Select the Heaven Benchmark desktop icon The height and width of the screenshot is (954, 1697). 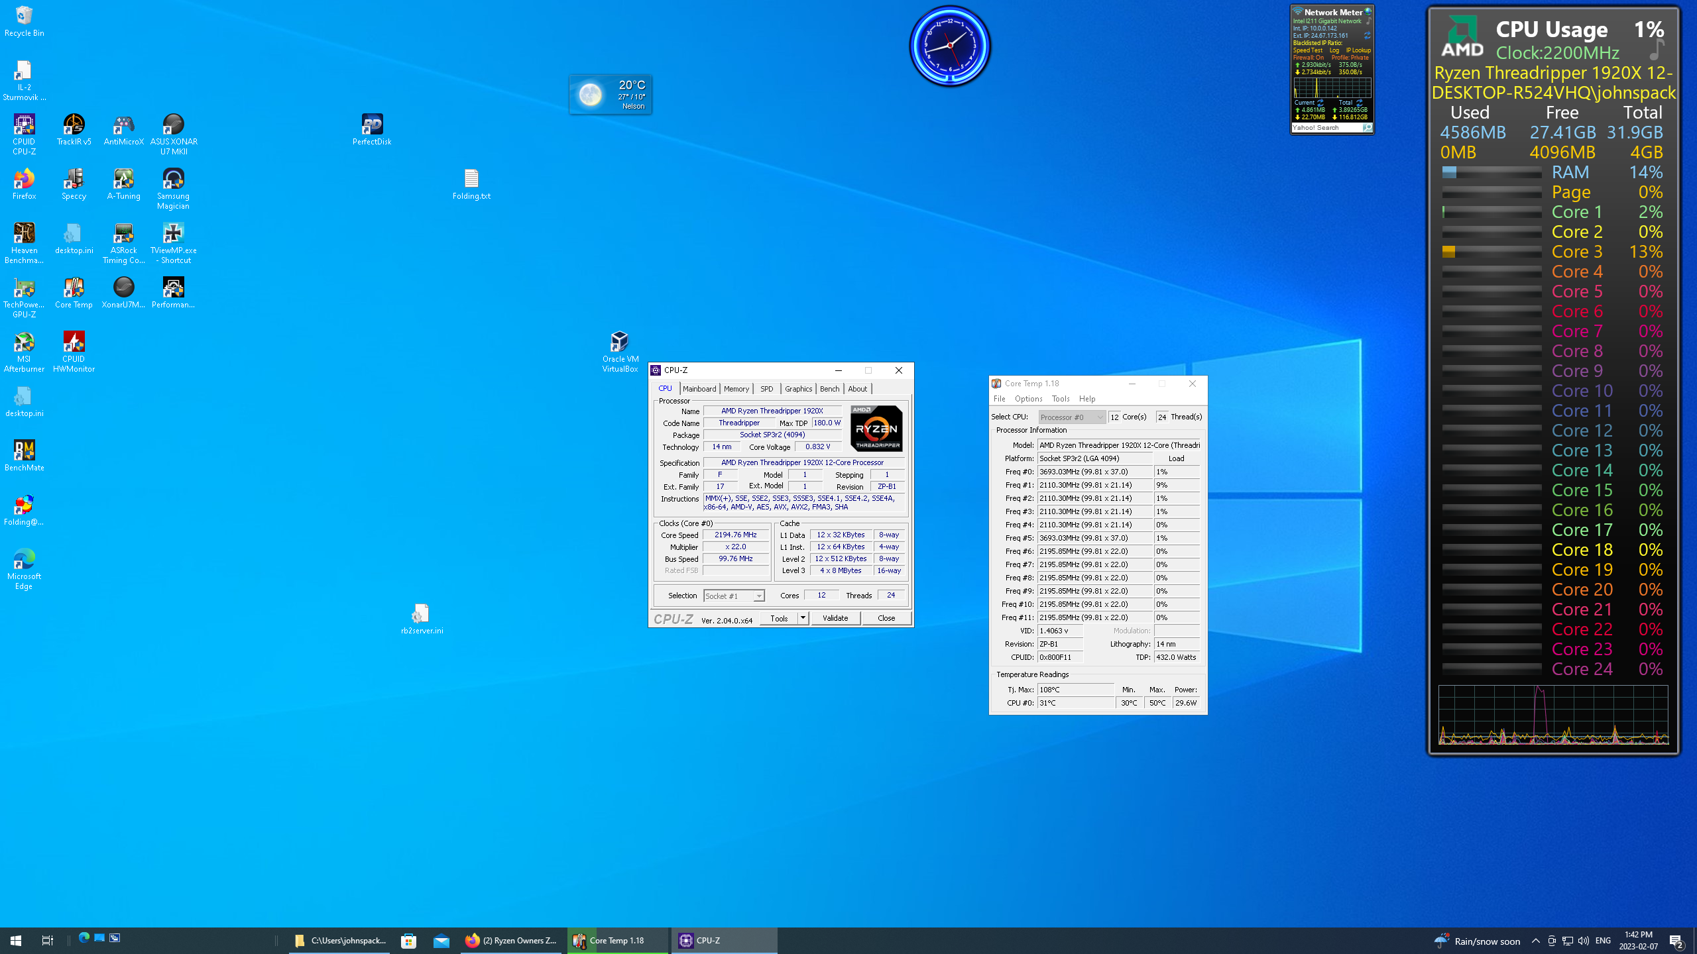(x=24, y=243)
